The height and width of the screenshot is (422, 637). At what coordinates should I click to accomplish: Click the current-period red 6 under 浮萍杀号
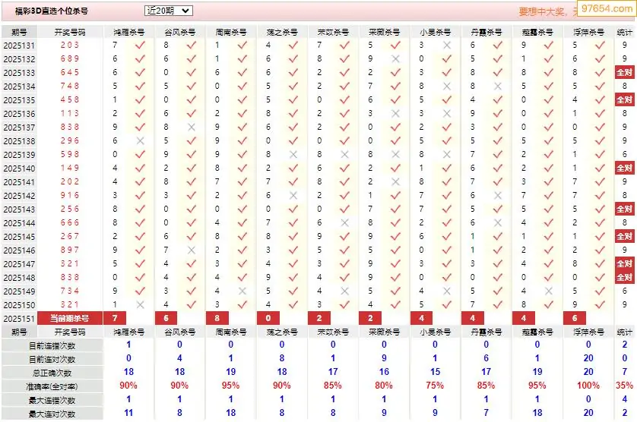575,319
